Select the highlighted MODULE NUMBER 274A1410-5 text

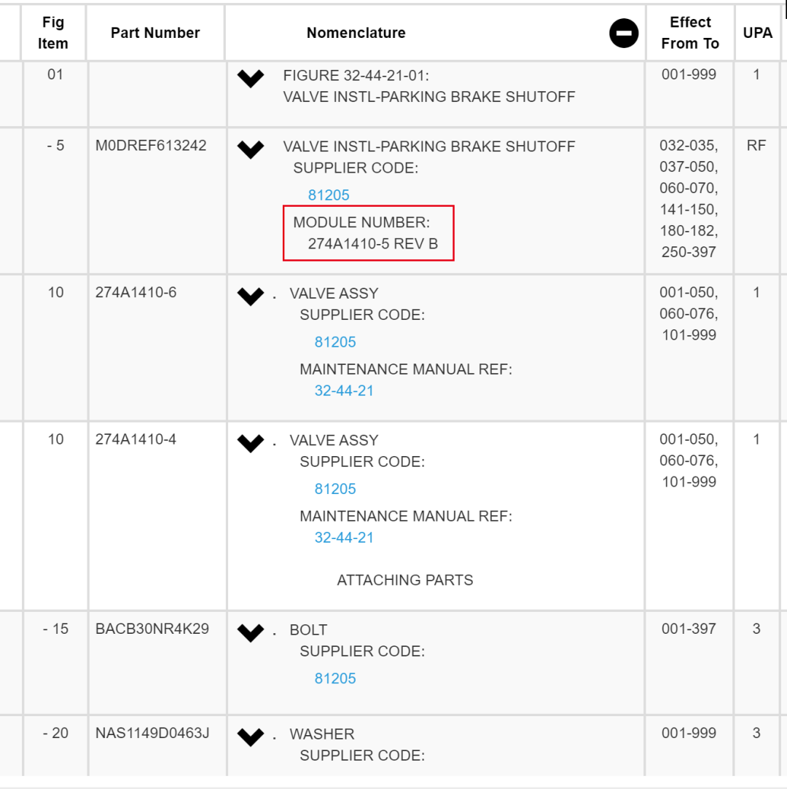point(368,233)
